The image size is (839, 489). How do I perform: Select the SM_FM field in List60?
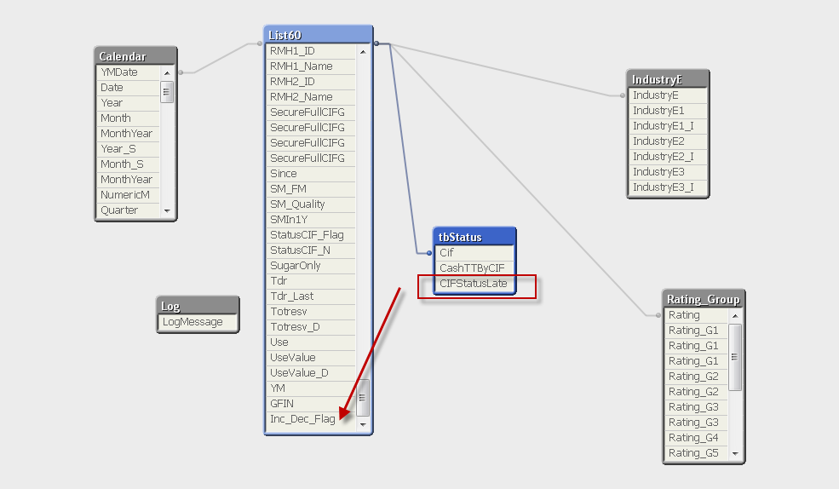[311, 189]
